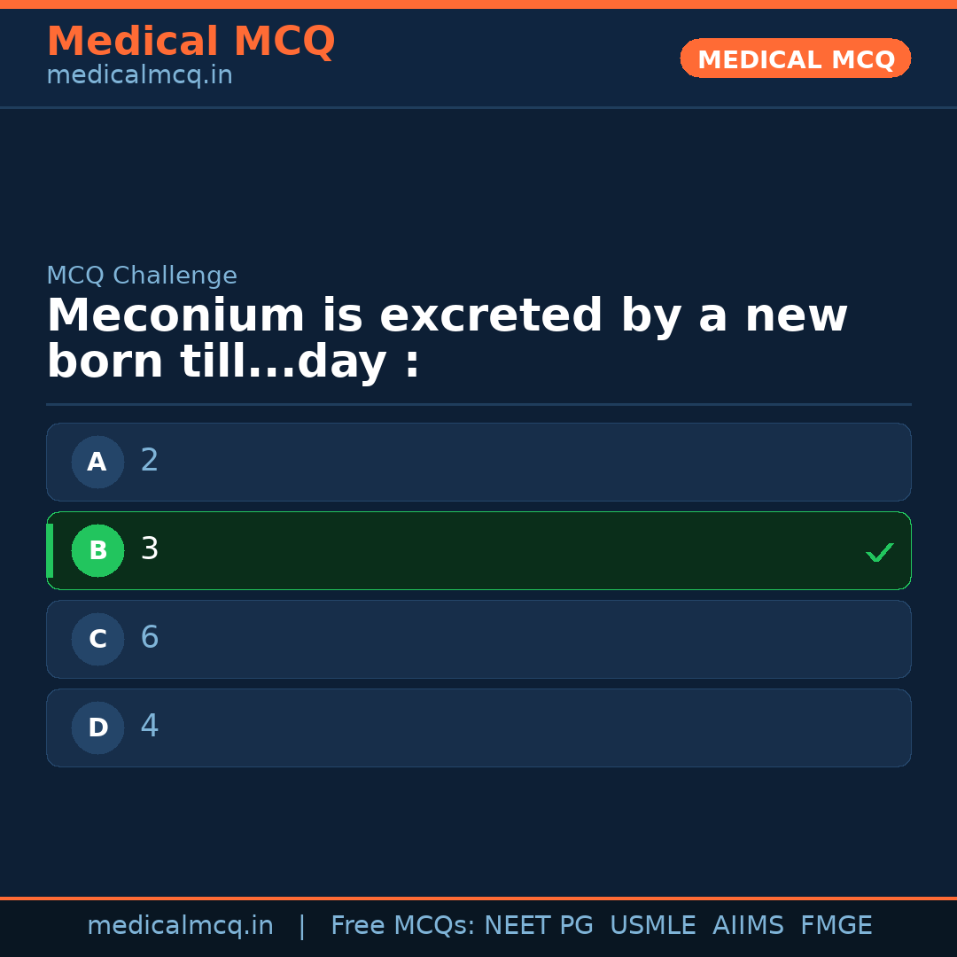Click the circular C option badge

tap(97, 639)
